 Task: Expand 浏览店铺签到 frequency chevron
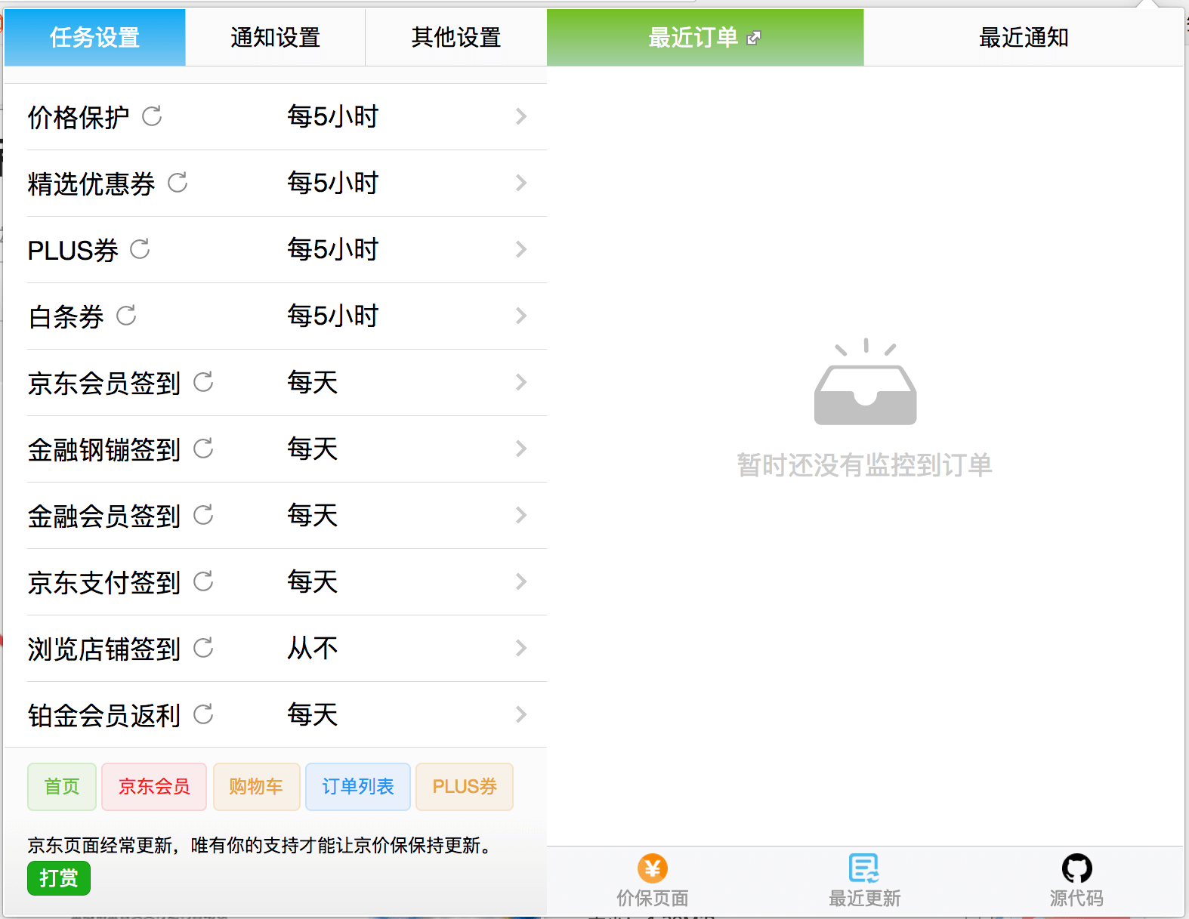(521, 648)
